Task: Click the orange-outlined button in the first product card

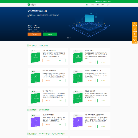Action: [48, 60]
